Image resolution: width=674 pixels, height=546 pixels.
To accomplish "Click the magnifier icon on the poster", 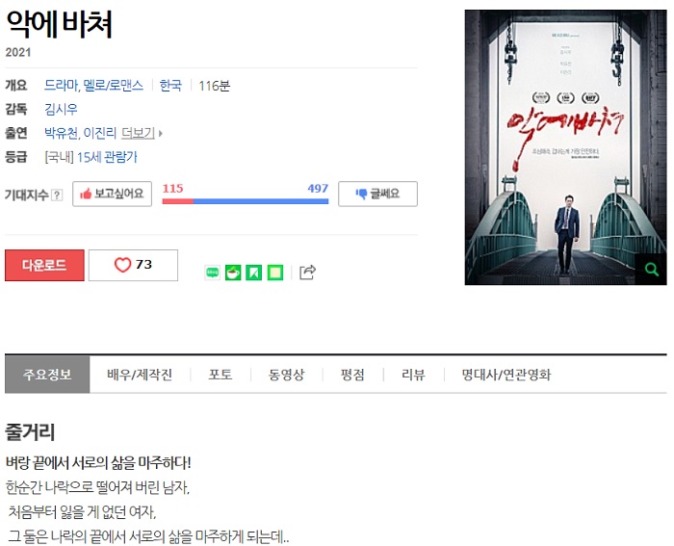I will click(x=652, y=269).
